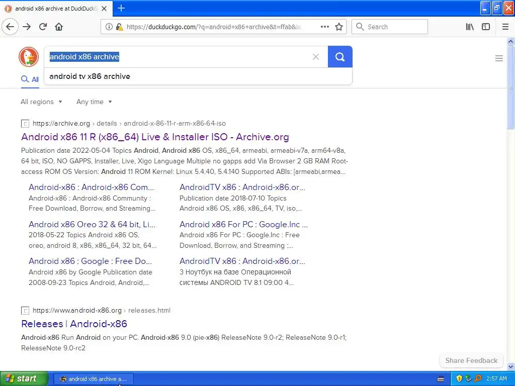Go forward with the Forward arrow

pos(27,27)
